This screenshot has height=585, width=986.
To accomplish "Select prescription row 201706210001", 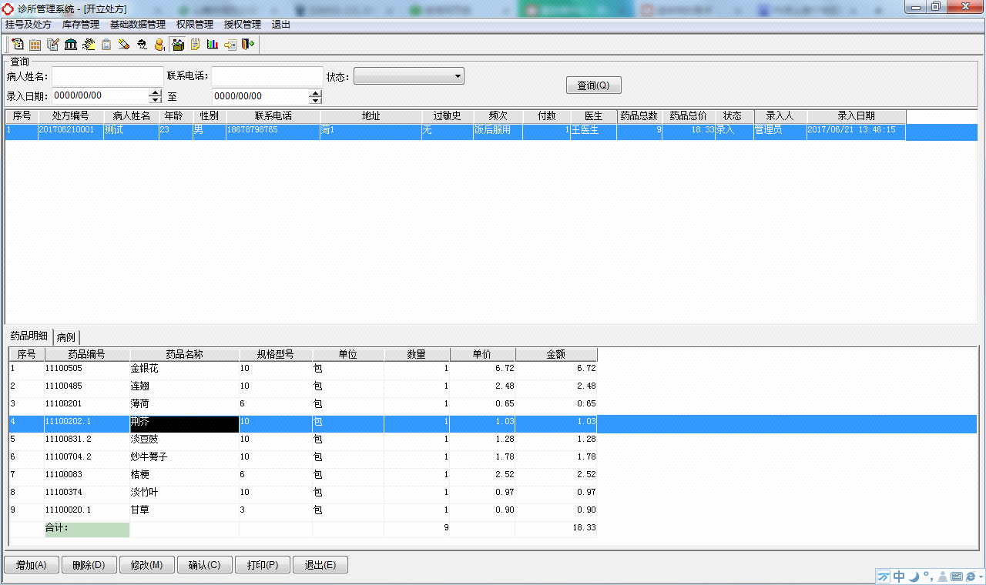I will (491, 132).
